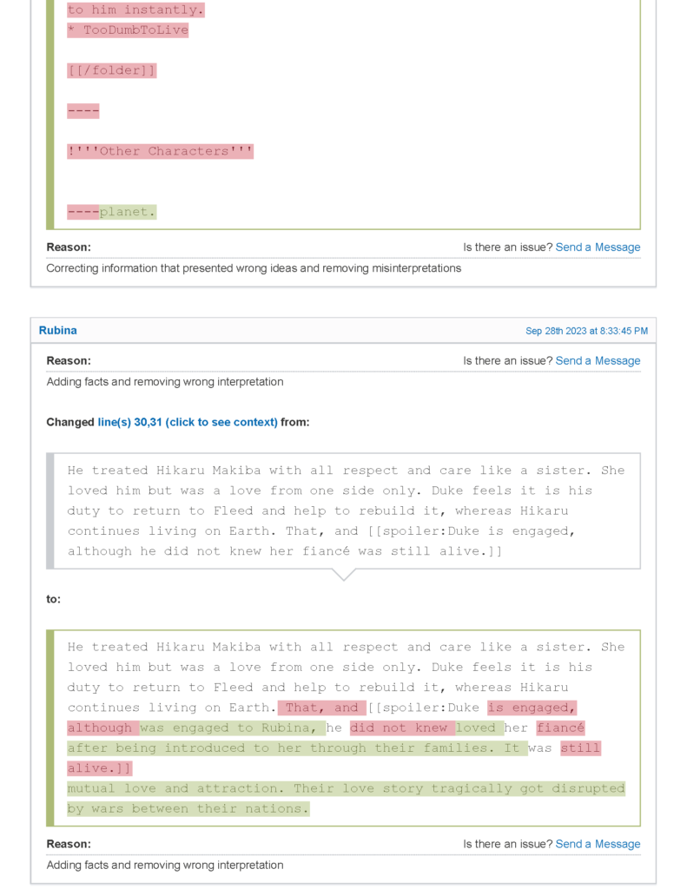Click the 'Correcting information' reason text
Screen dimensions: 687x889
coord(254,268)
